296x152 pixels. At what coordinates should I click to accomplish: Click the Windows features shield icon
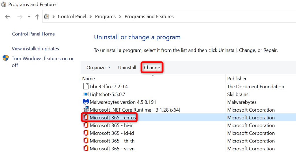[6, 59]
